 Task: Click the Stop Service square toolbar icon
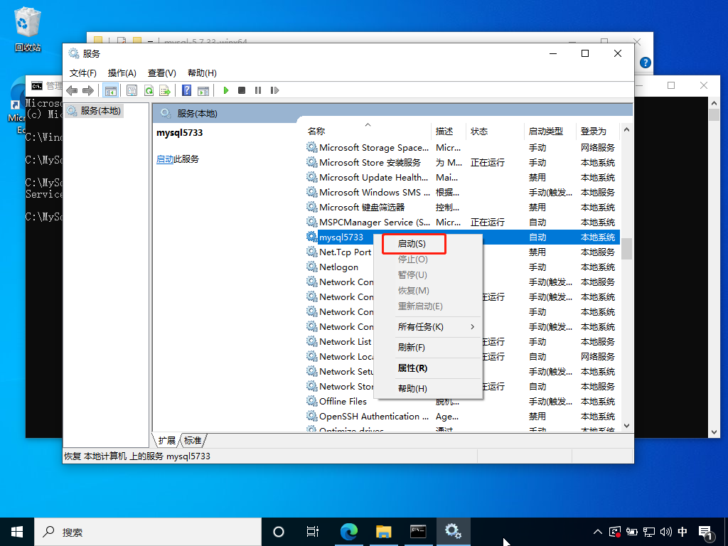pyautogui.click(x=242, y=90)
